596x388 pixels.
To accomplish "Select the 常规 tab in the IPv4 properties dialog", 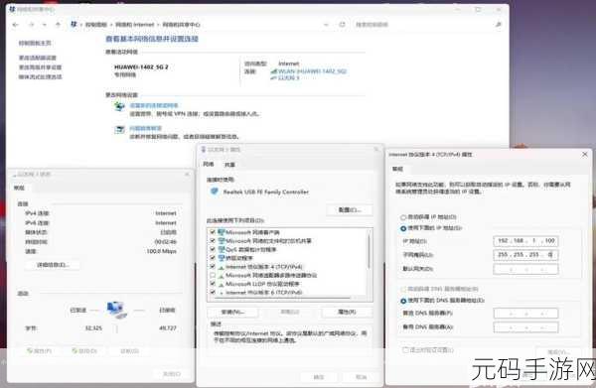I will click(397, 169).
